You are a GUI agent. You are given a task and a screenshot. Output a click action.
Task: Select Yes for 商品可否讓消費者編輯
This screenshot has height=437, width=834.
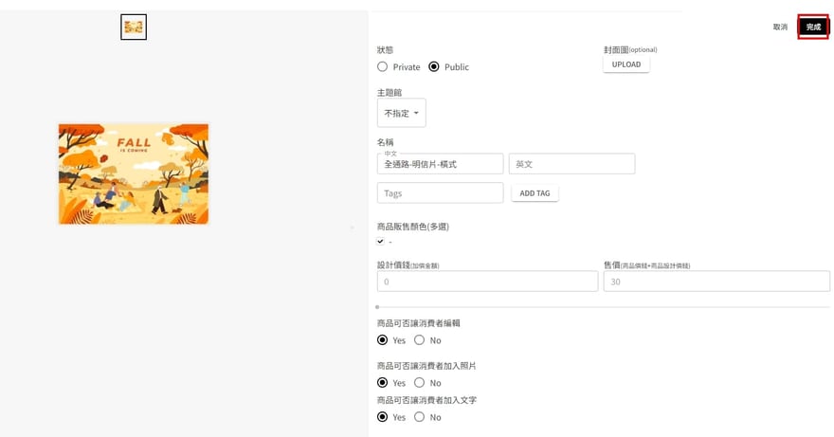click(x=383, y=339)
